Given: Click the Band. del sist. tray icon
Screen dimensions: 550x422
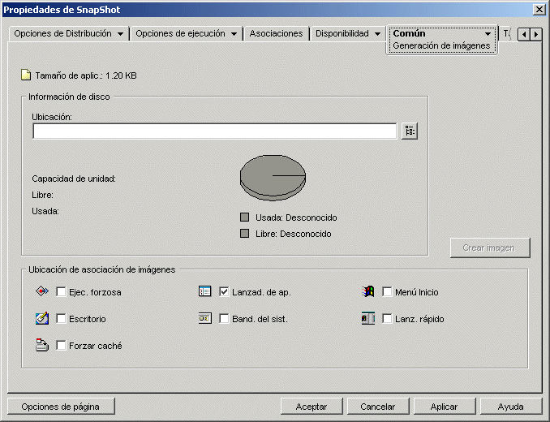Looking at the screenshot, I should (x=205, y=318).
